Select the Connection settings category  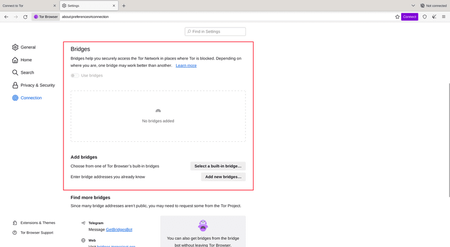point(27,98)
